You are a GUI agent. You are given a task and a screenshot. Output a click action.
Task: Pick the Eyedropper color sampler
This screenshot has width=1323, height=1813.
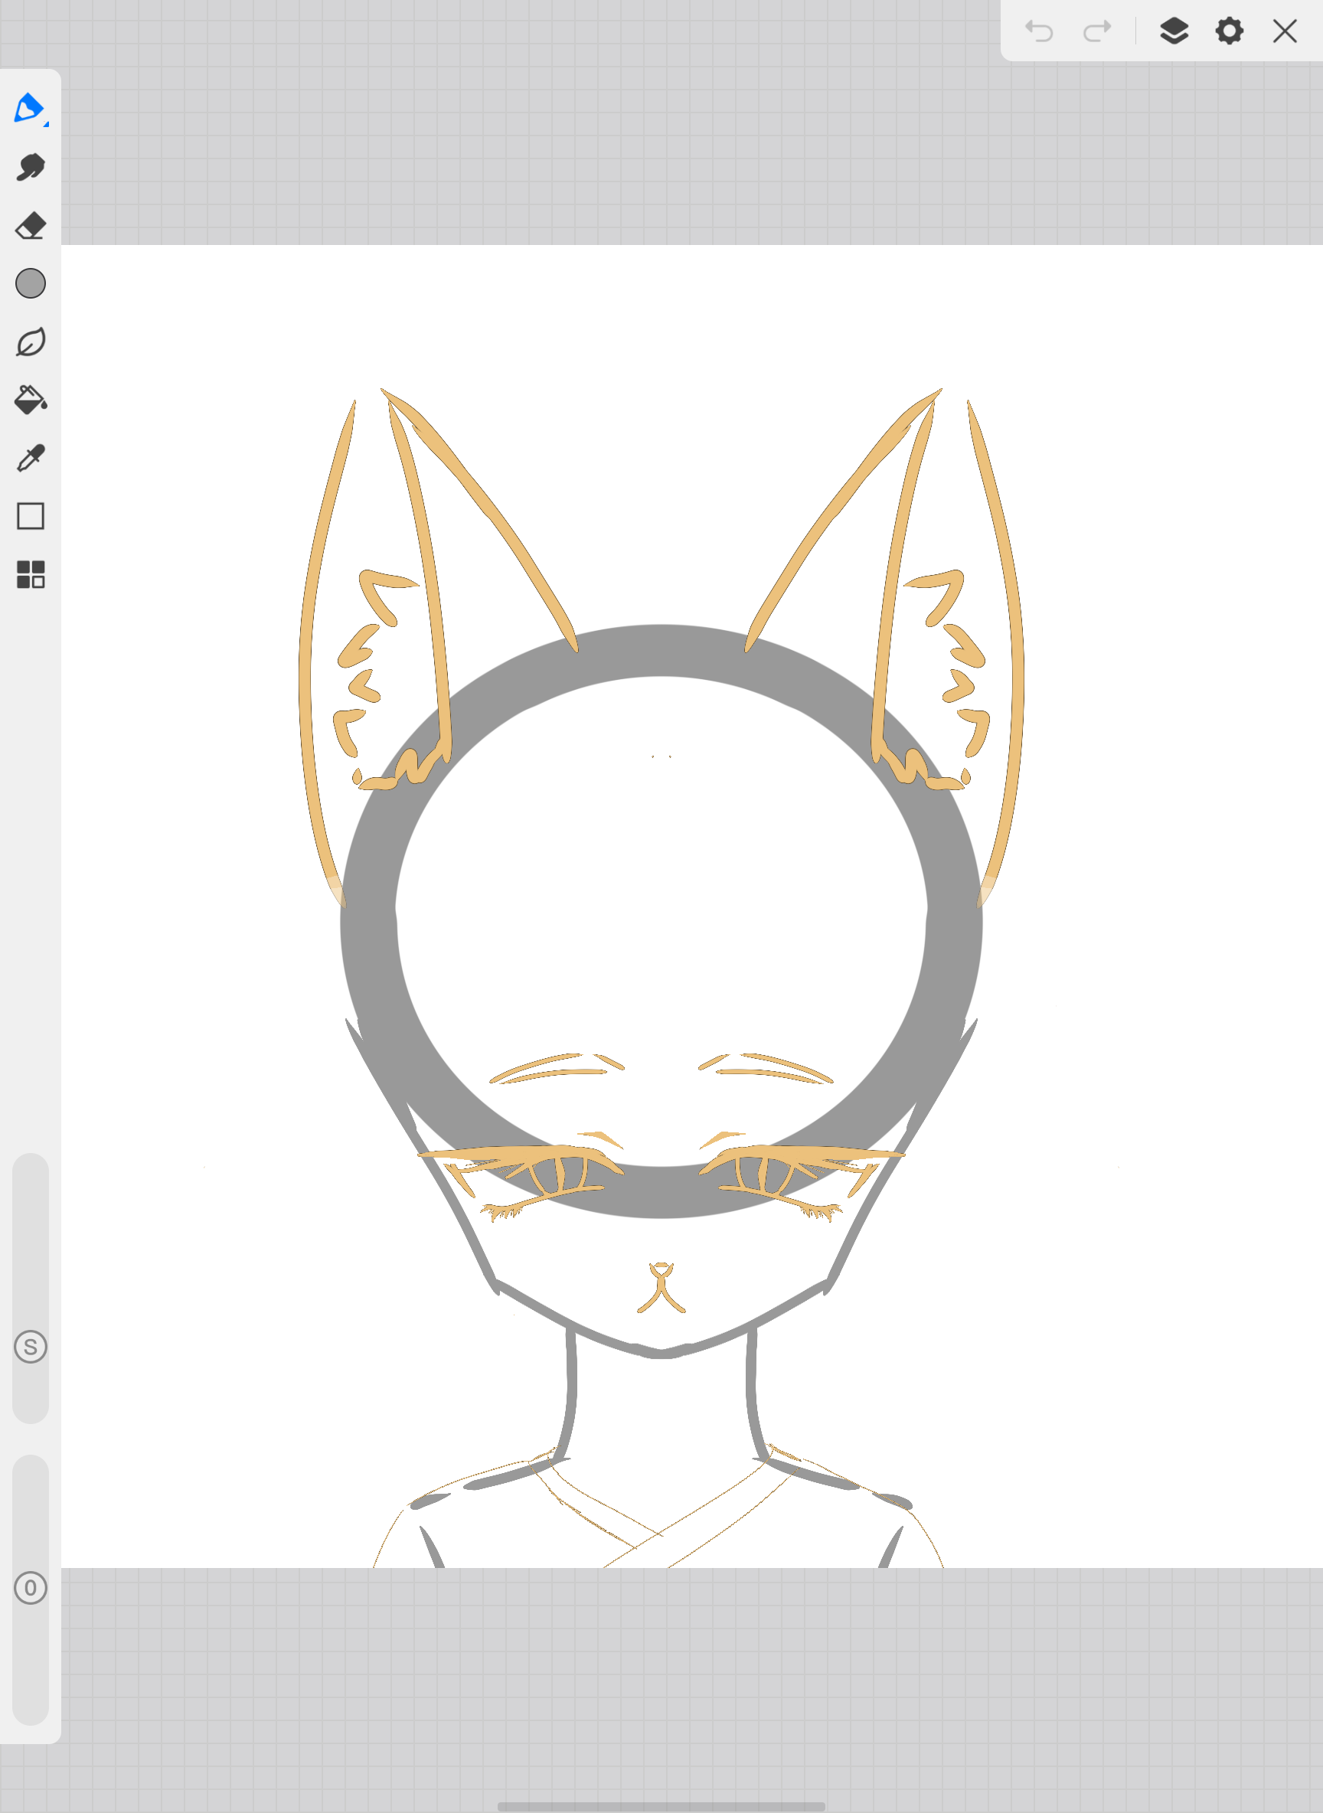(x=31, y=459)
